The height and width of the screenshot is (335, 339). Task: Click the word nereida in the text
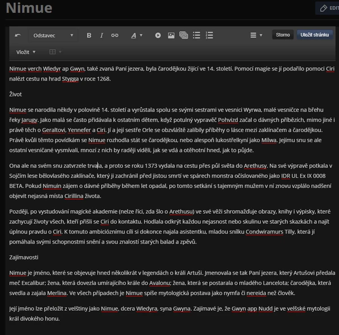(x=256, y=293)
